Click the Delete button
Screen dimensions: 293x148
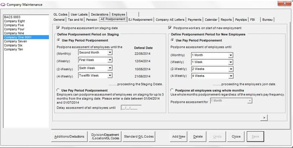[198, 137]
